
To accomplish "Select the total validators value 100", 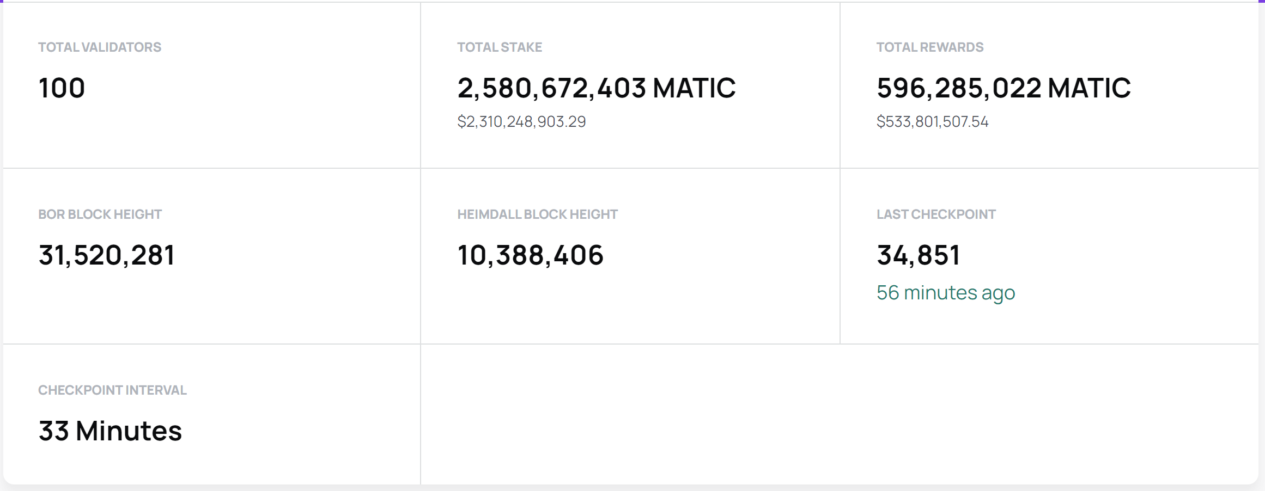I will tap(62, 88).
